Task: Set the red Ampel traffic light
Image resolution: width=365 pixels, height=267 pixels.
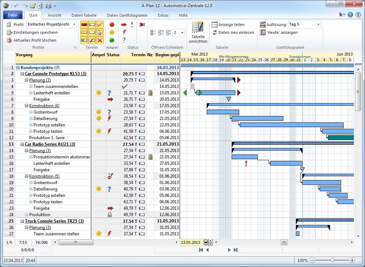Action: point(112,24)
